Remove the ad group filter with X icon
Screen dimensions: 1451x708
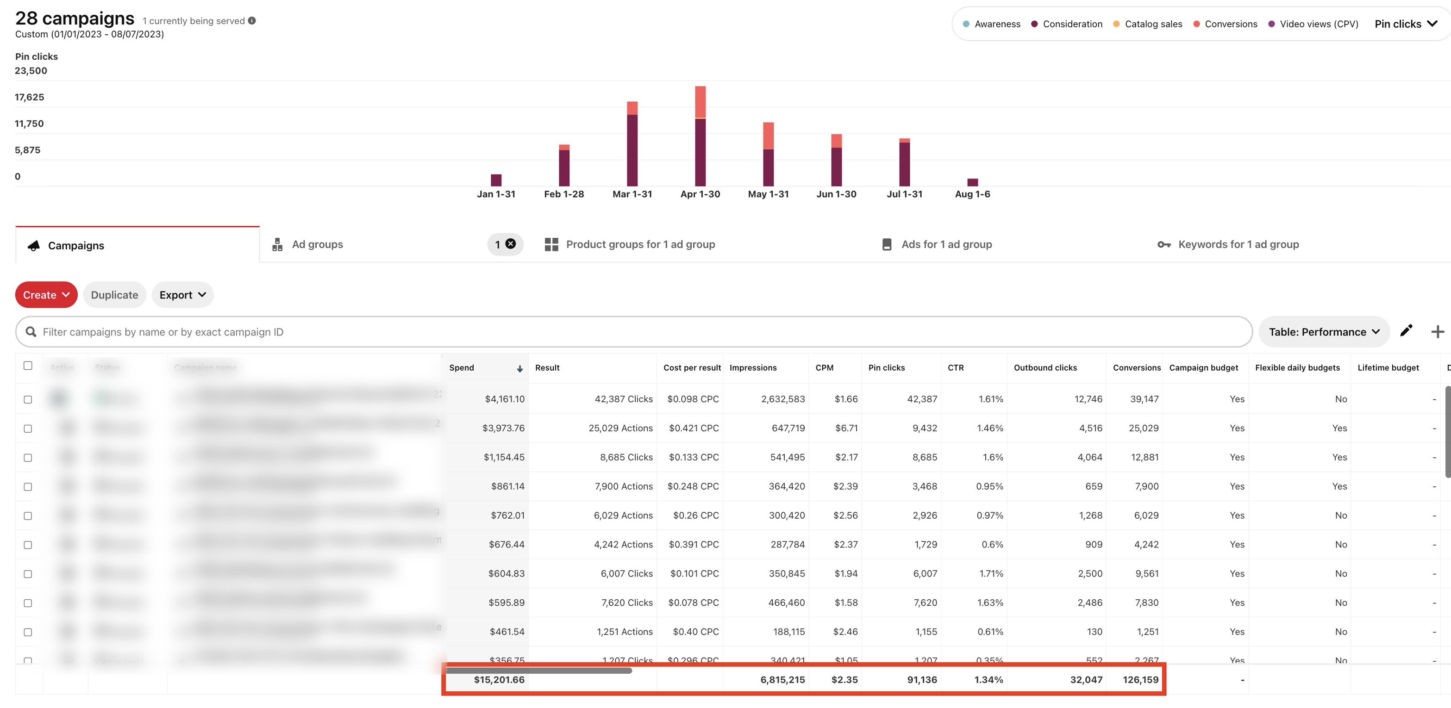click(x=510, y=244)
